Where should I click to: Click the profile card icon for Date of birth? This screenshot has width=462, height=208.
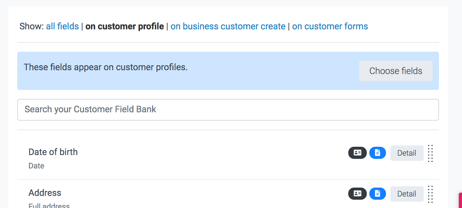[x=357, y=153]
